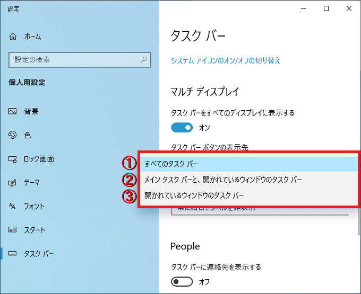Toggle タスク バーに連絡先を表示する switch
The width and height of the screenshot is (361, 294).
click(182, 282)
